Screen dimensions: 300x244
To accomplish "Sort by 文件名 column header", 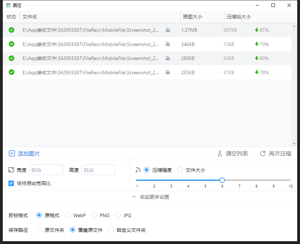I will pyautogui.click(x=30, y=17).
